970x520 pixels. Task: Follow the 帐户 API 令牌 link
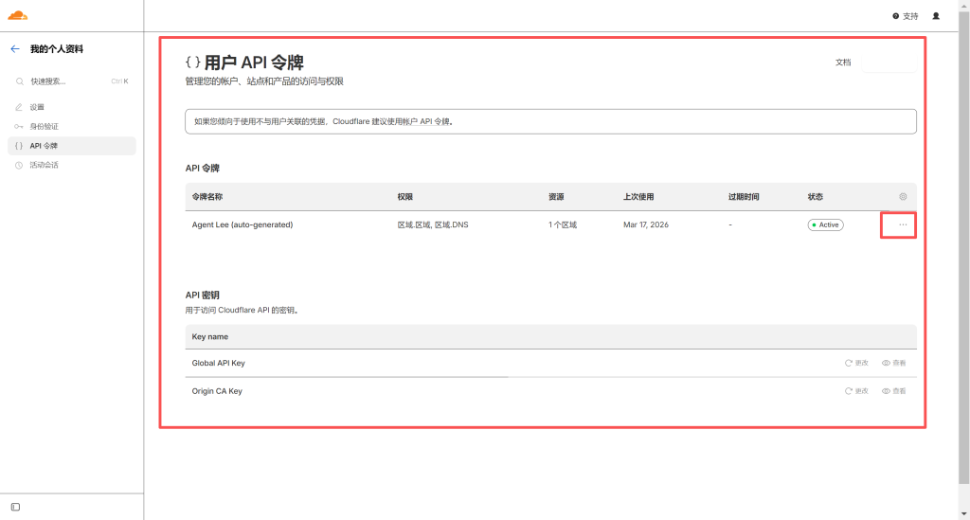point(426,122)
